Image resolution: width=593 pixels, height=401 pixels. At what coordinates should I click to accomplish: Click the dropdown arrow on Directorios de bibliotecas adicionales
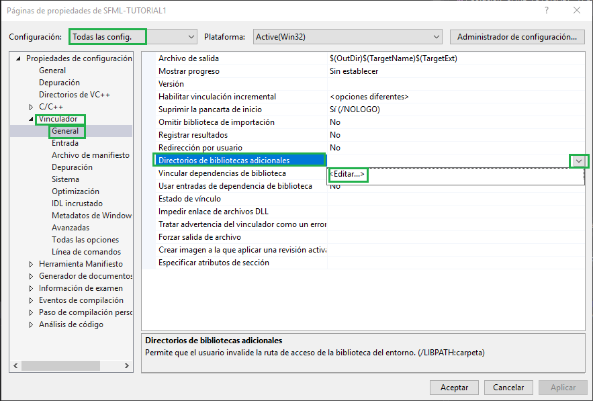click(x=578, y=160)
